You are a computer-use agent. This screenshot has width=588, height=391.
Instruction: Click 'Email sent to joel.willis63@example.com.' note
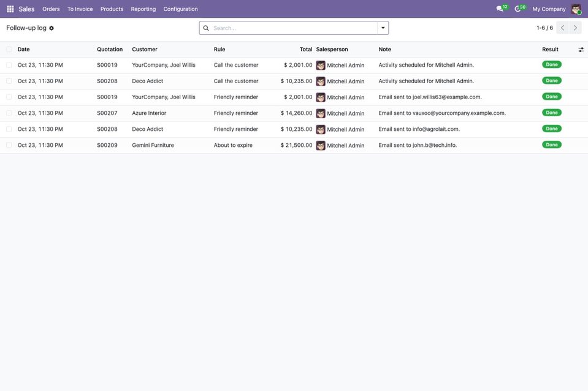430,97
